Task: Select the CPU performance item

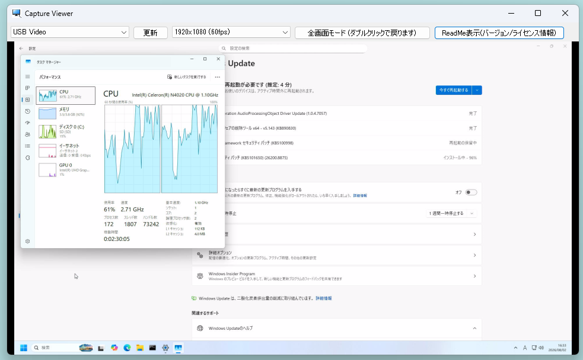Action: click(65, 95)
